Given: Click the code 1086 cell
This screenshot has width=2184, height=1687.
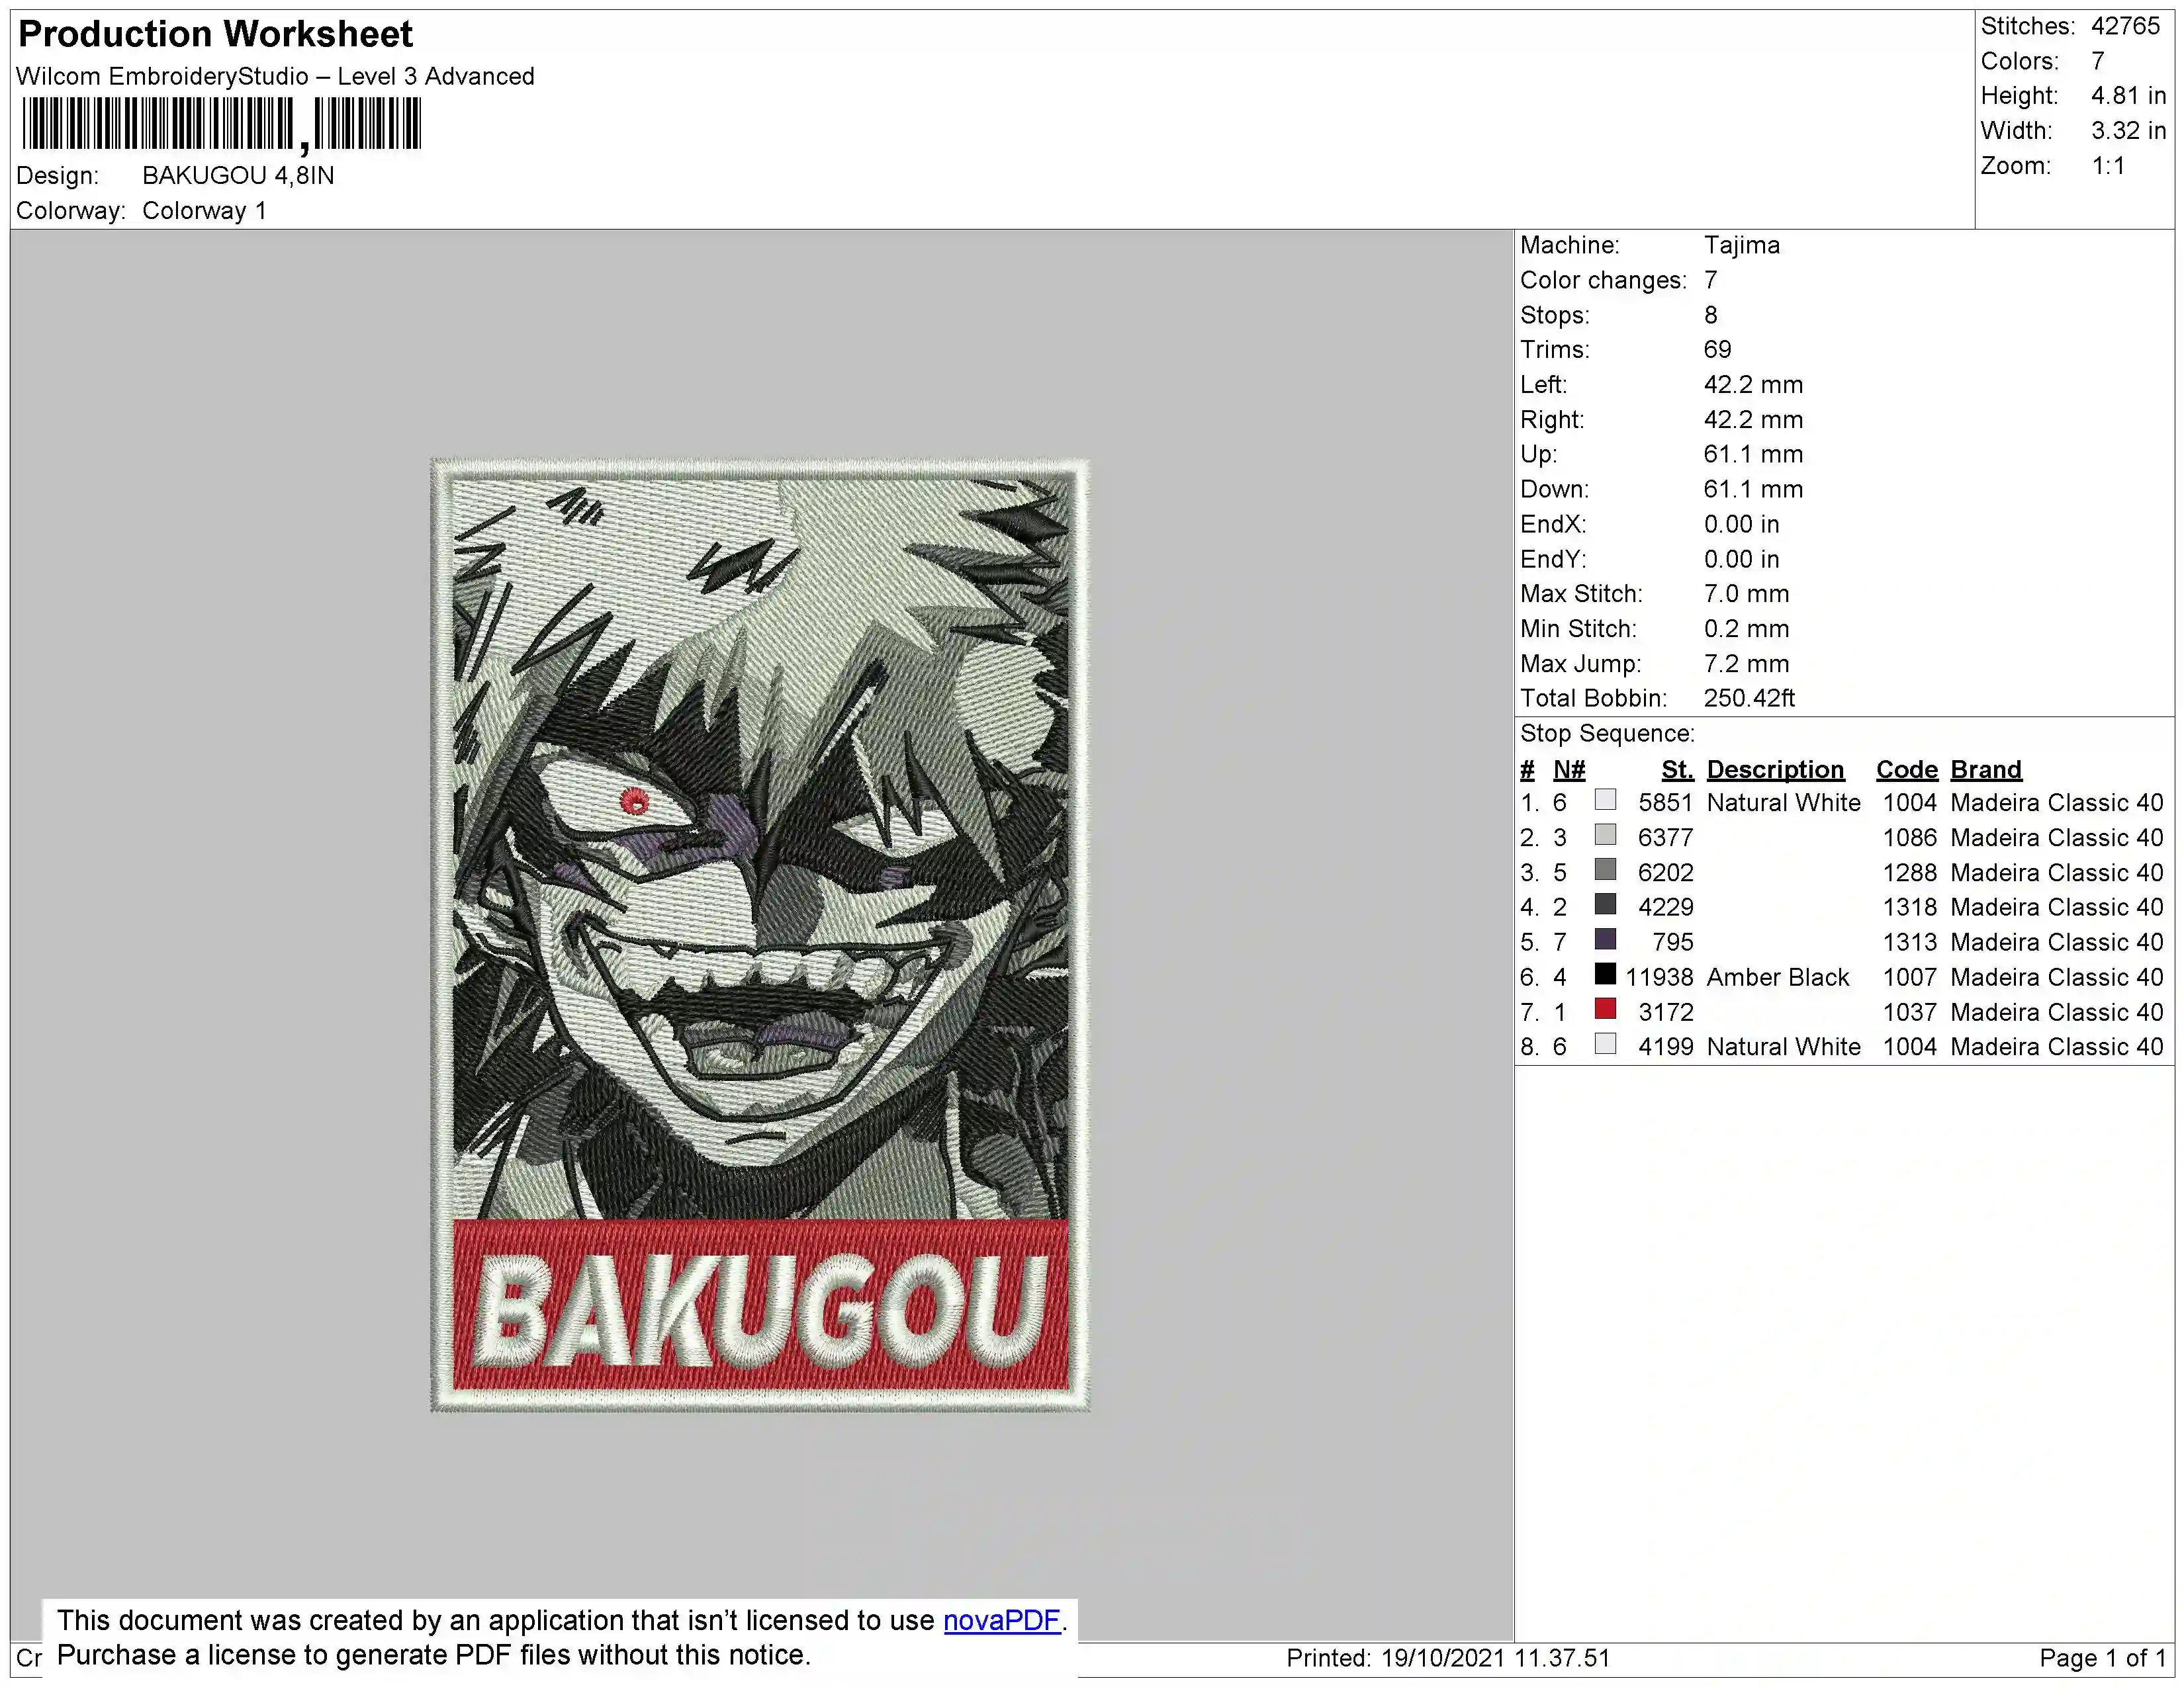Looking at the screenshot, I should (x=1909, y=838).
